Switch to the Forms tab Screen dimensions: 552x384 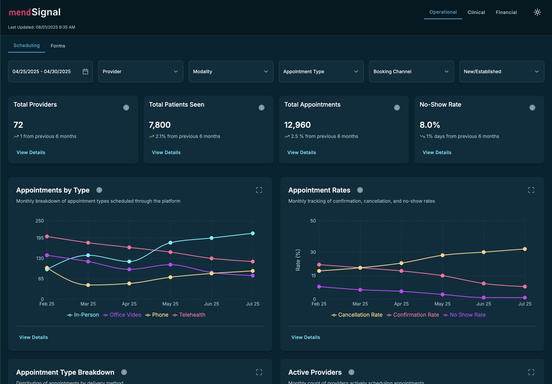click(58, 46)
